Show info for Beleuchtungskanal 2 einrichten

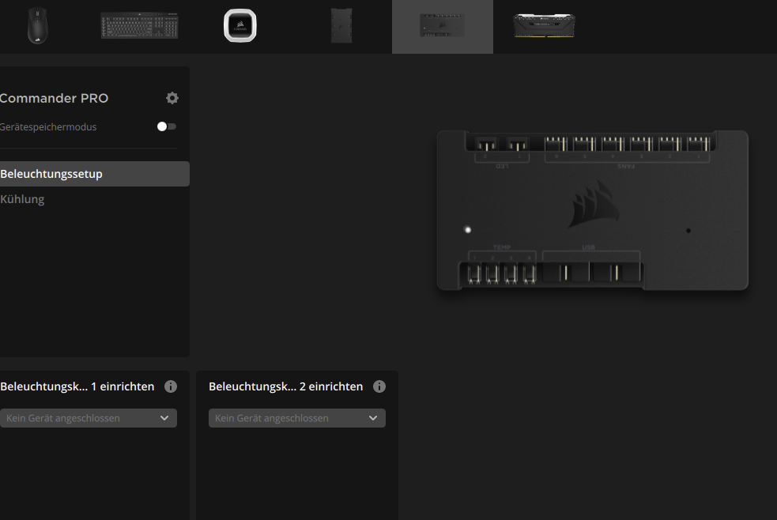[379, 386]
